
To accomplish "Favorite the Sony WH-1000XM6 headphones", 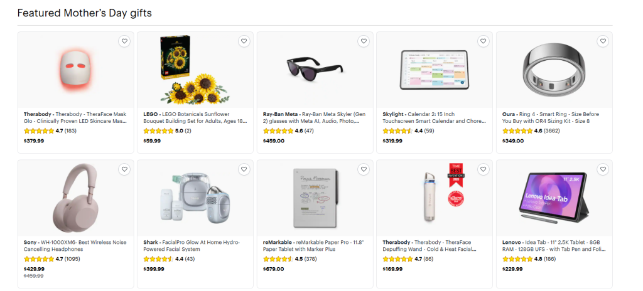I will (124, 169).
